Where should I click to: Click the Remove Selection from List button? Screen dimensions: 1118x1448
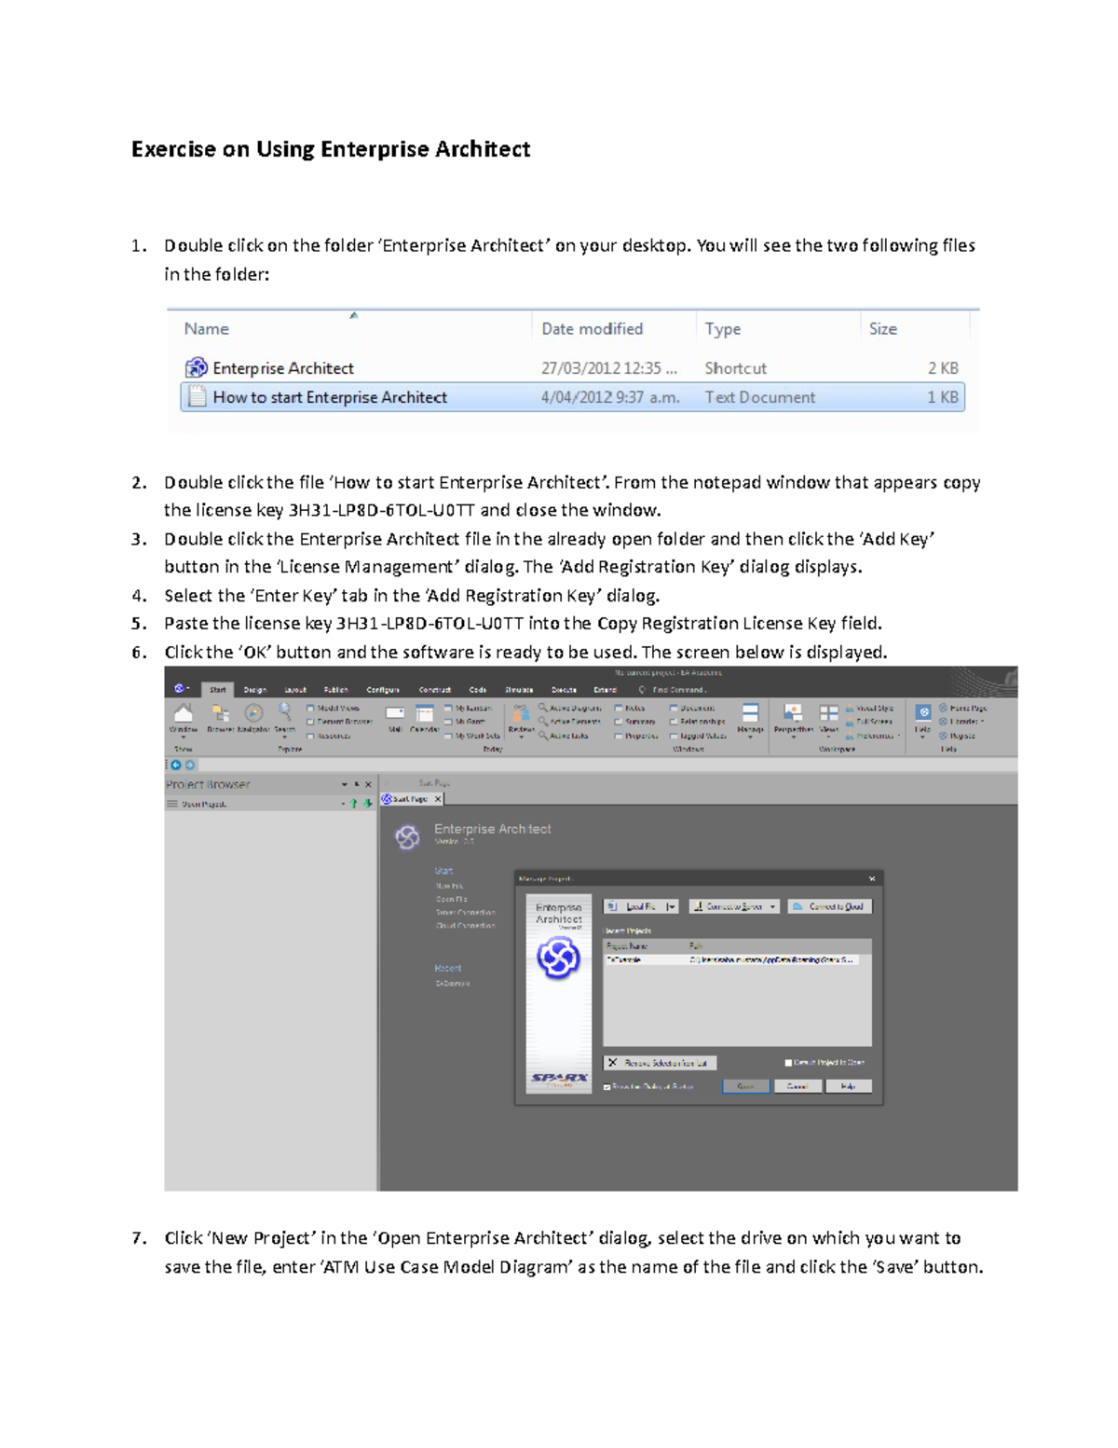659,1062
